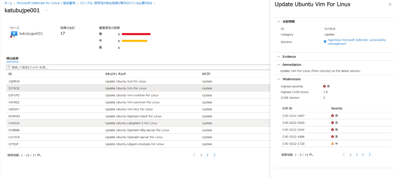Select the 検出結果 tab
The width and height of the screenshot is (394, 178).
(12, 58)
